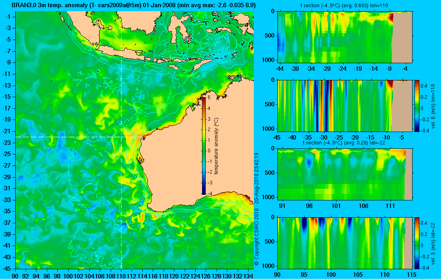Click '-21' on the main map latitude axis
The width and height of the screenshot is (441, 280).
point(6,131)
